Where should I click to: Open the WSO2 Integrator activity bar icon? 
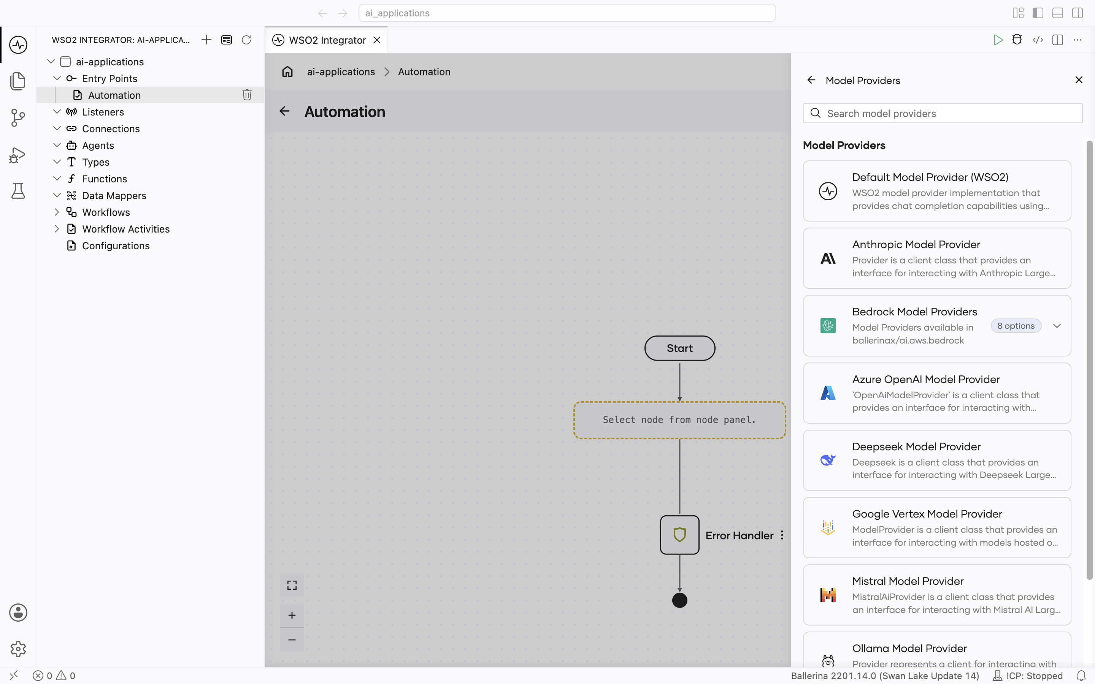pos(18,45)
